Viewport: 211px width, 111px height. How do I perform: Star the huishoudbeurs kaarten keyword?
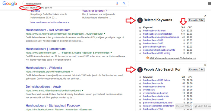(140, 31)
